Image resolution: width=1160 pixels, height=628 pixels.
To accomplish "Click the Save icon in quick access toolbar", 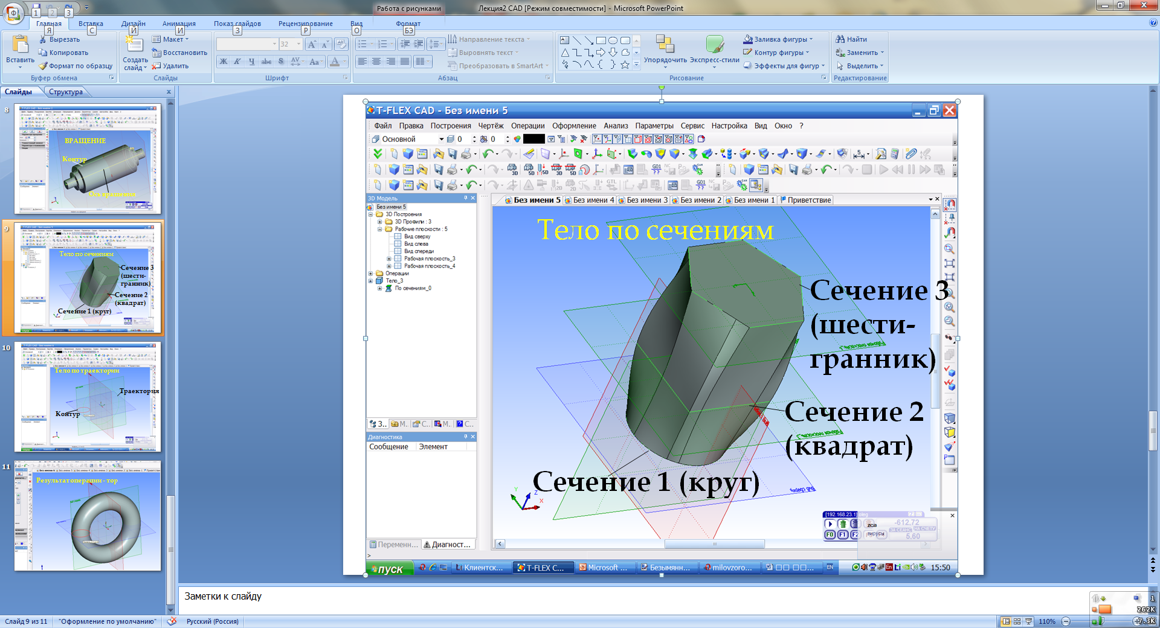I will coord(36,8).
